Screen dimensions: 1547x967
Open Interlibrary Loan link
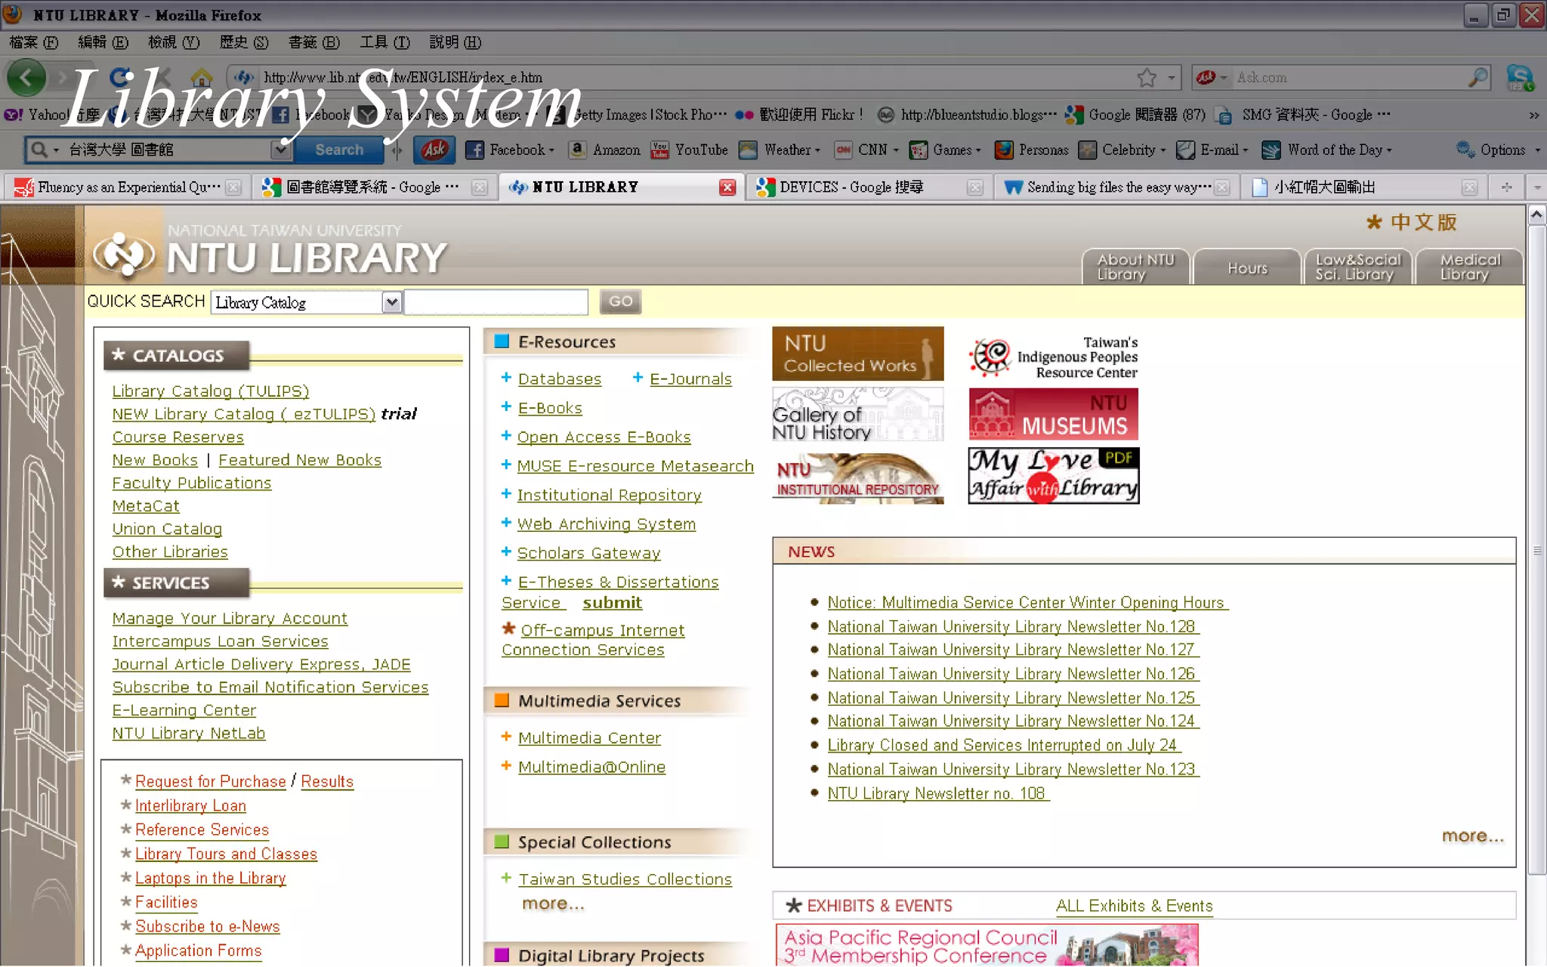pyautogui.click(x=190, y=806)
